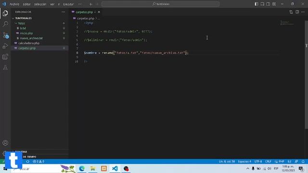The height and width of the screenshot is (173, 308).
Task: Open changes compare icon in editor toolbar
Action: [291, 12]
